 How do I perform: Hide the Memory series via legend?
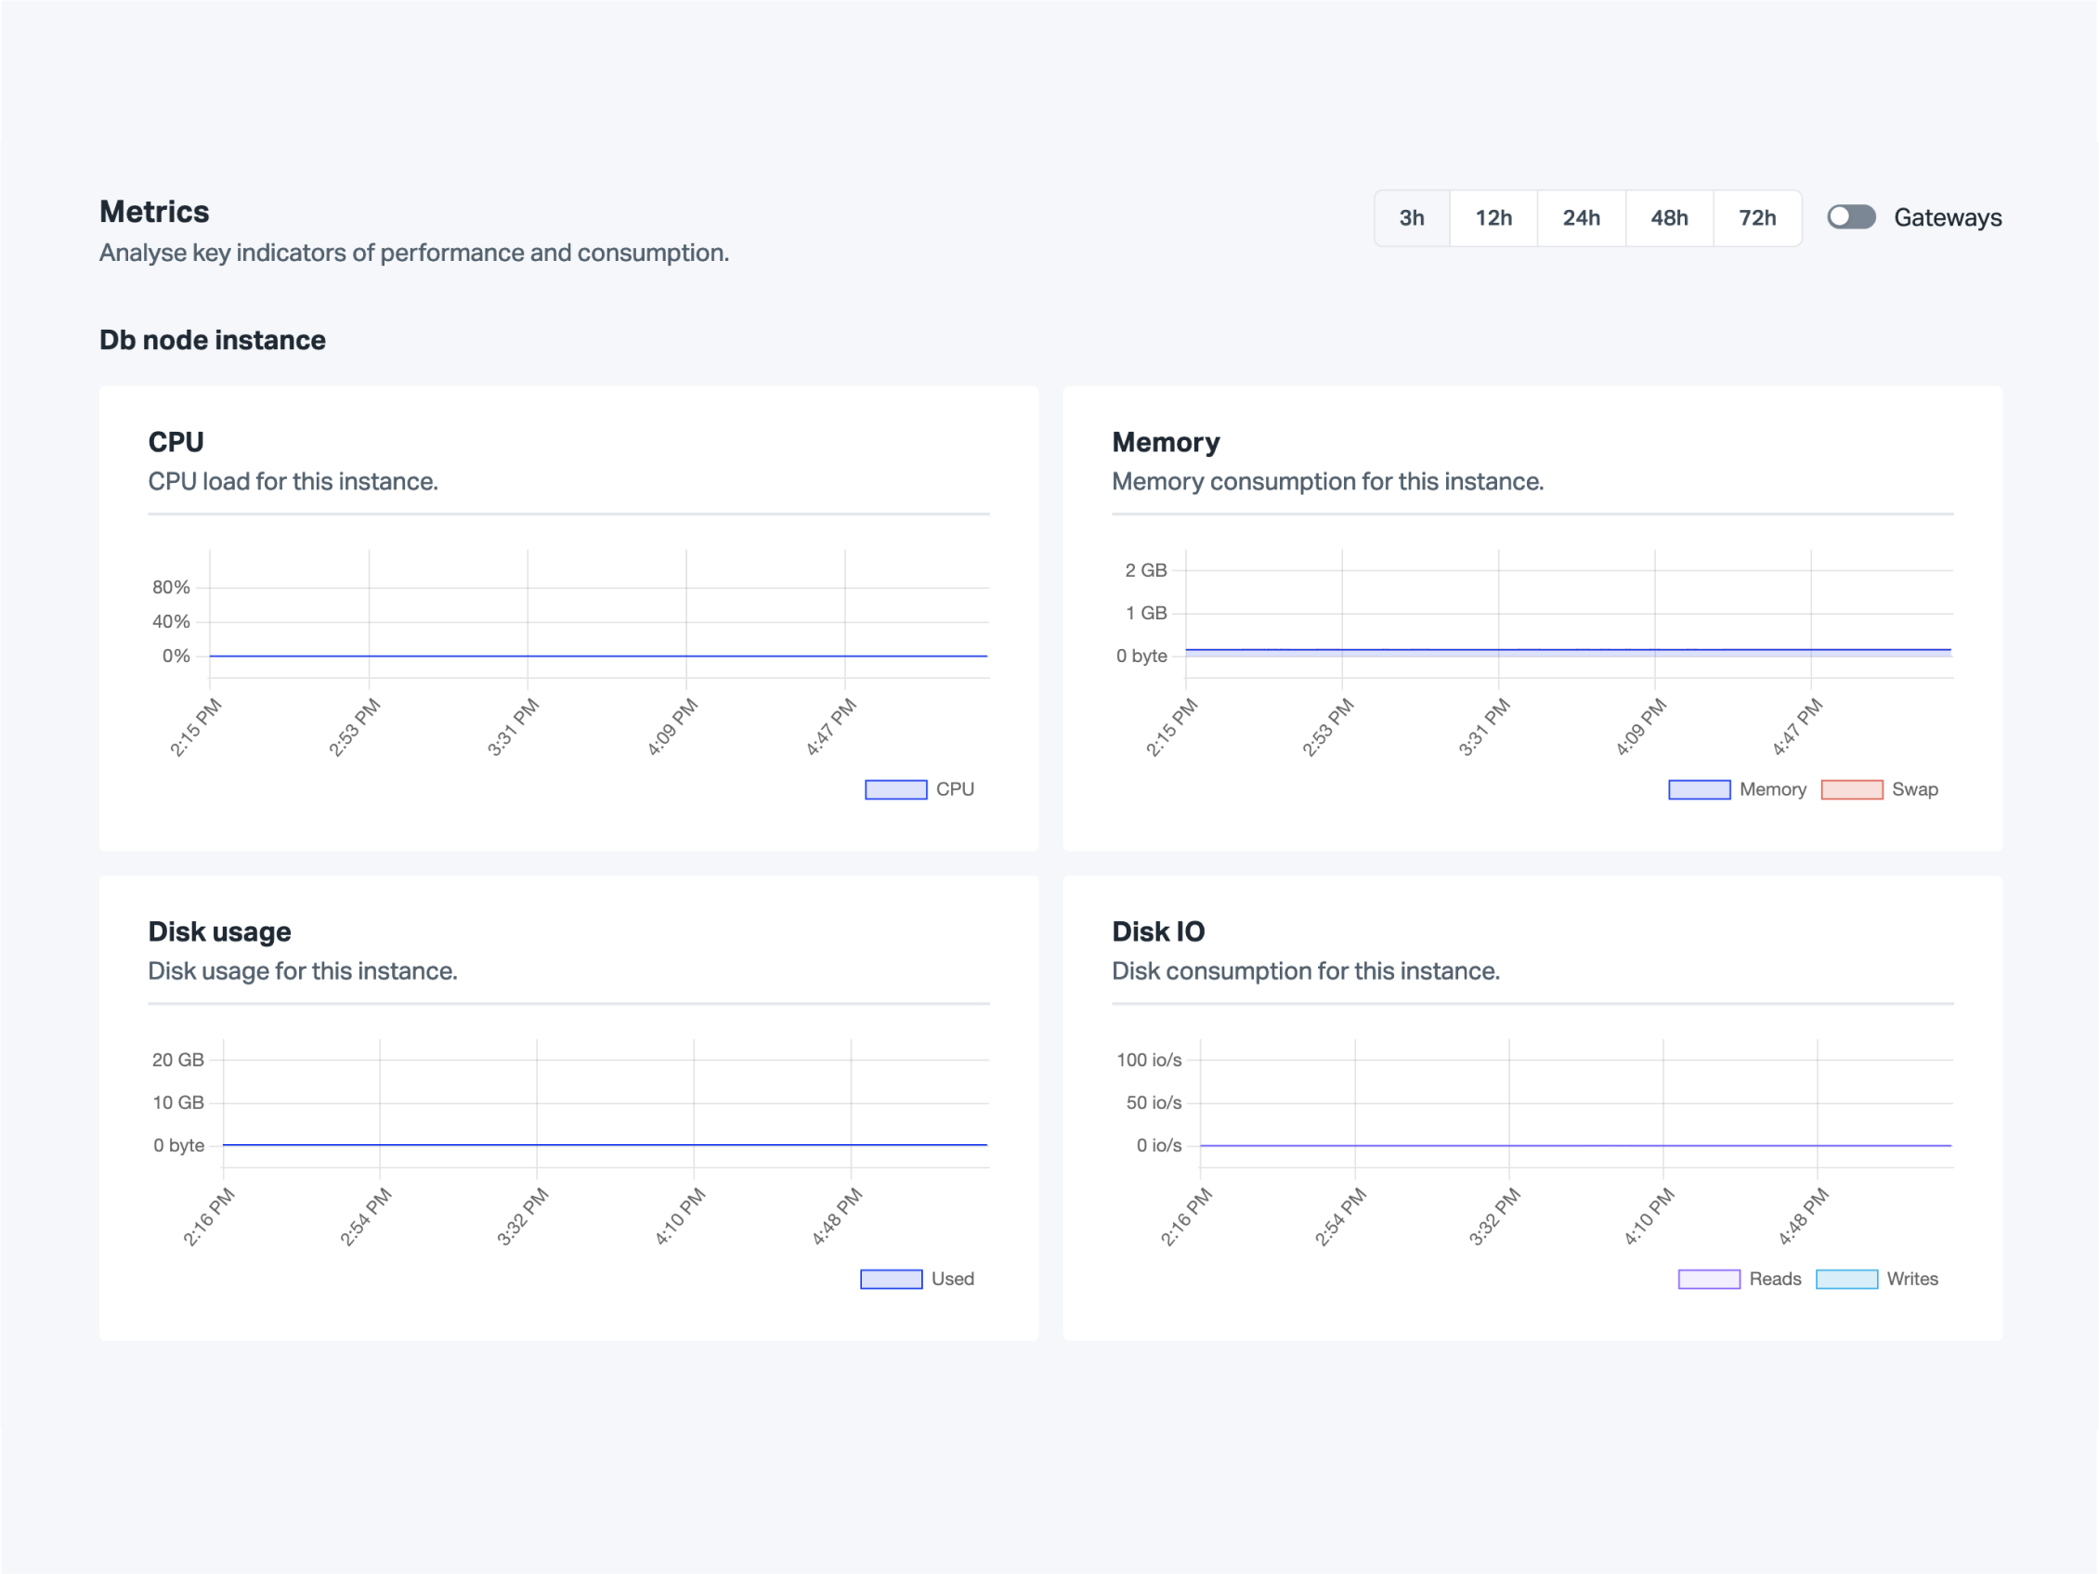coord(1699,789)
